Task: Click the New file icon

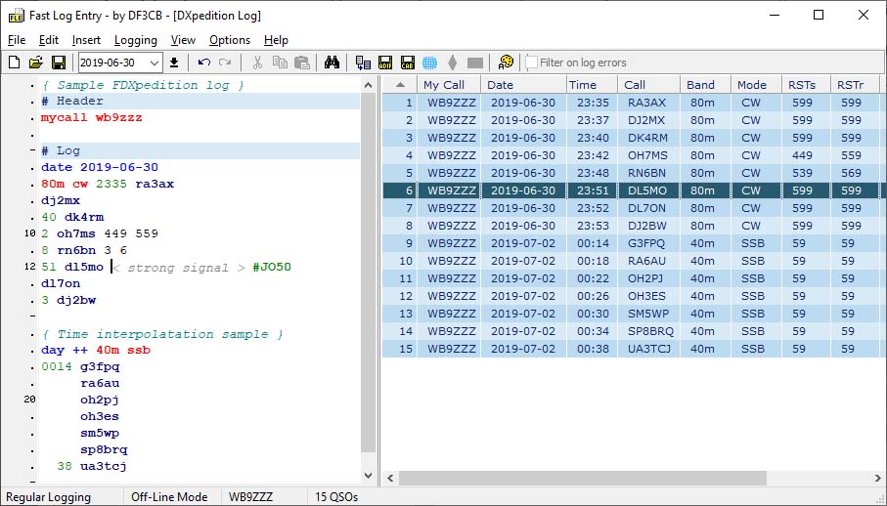Action: [x=14, y=63]
